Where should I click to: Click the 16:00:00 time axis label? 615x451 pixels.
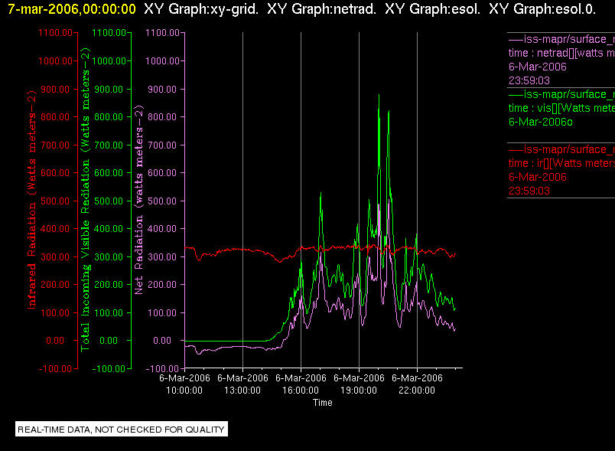coord(301,391)
